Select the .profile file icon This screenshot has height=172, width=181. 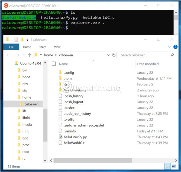(60, 119)
